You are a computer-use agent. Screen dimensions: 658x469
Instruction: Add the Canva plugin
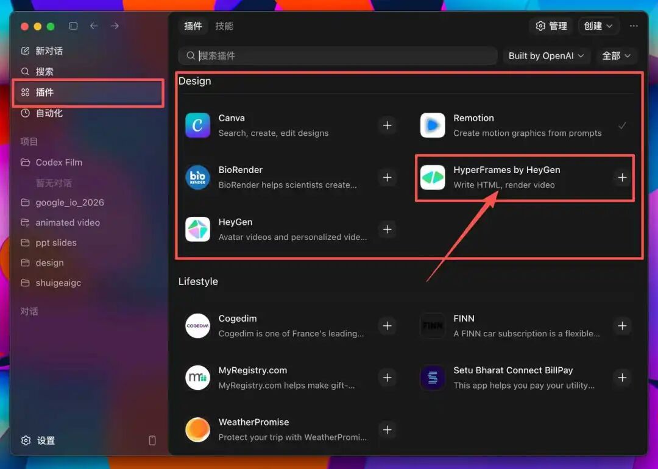[x=387, y=125]
